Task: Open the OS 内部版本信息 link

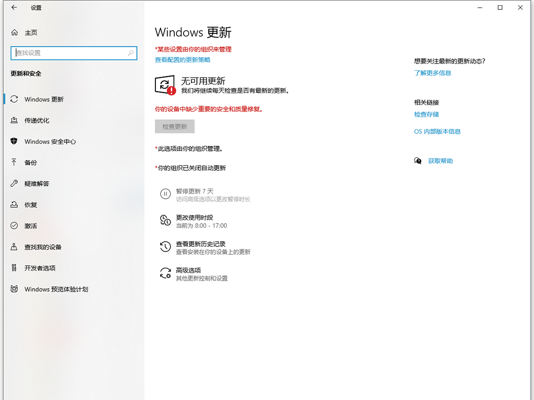Action: [x=438, y=131]
